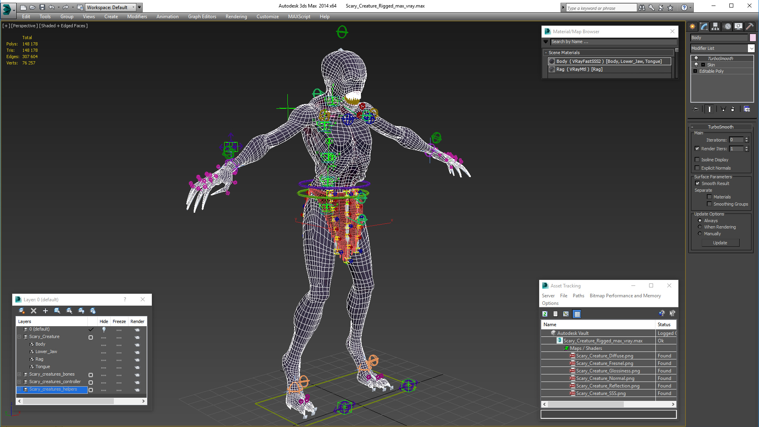
Task: Open the Hierarchy command panel tab
Action: [716, 26]
